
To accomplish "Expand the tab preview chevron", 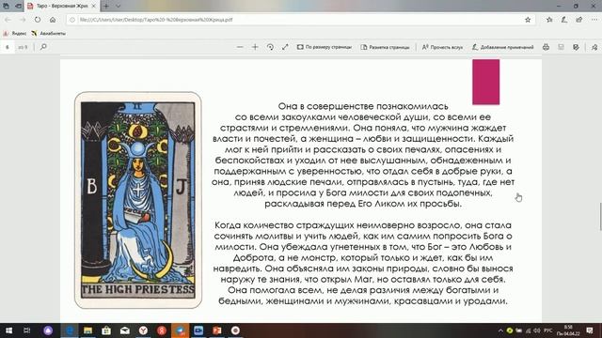I will coord(118,7).
